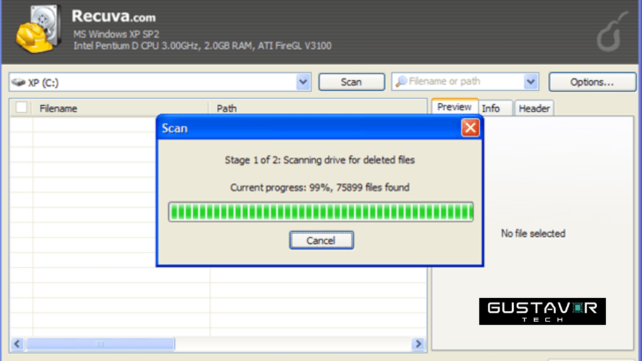Click the magnifier icon in the filename filter
The width and height of the screenshot is (642, 361).
pos(401,81)
